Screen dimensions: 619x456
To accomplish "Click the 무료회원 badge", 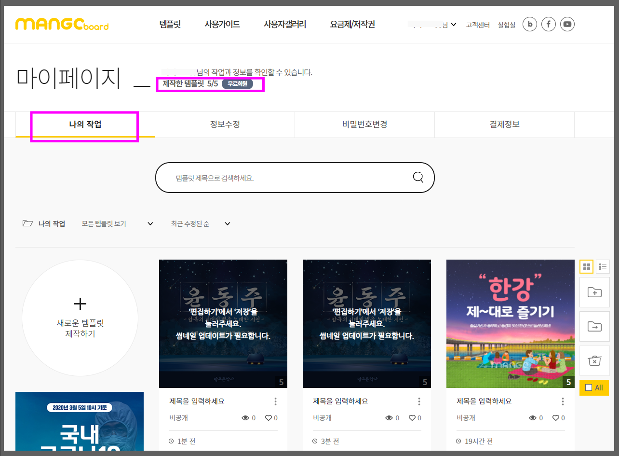I will point(237,84).
